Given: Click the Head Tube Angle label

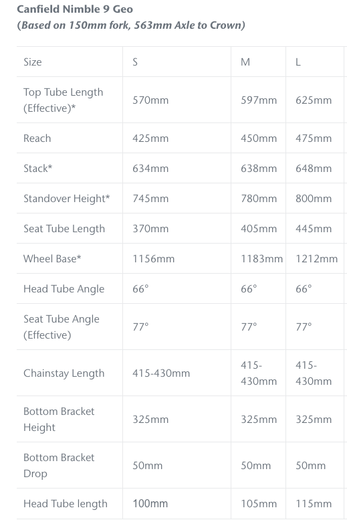Looking at the screenshot, I should click(64, 289).
